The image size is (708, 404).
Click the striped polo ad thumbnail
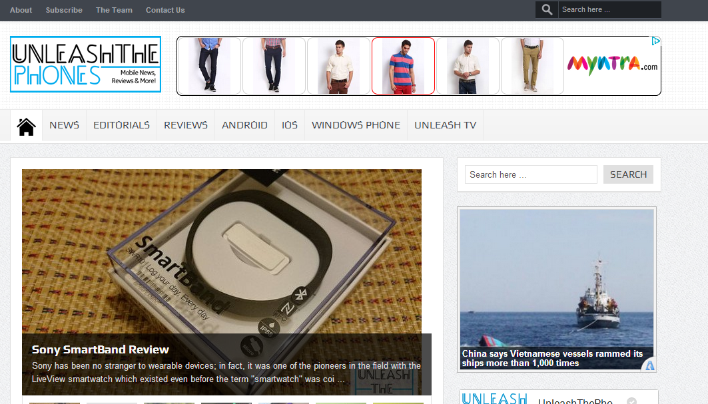pos(403,66)
